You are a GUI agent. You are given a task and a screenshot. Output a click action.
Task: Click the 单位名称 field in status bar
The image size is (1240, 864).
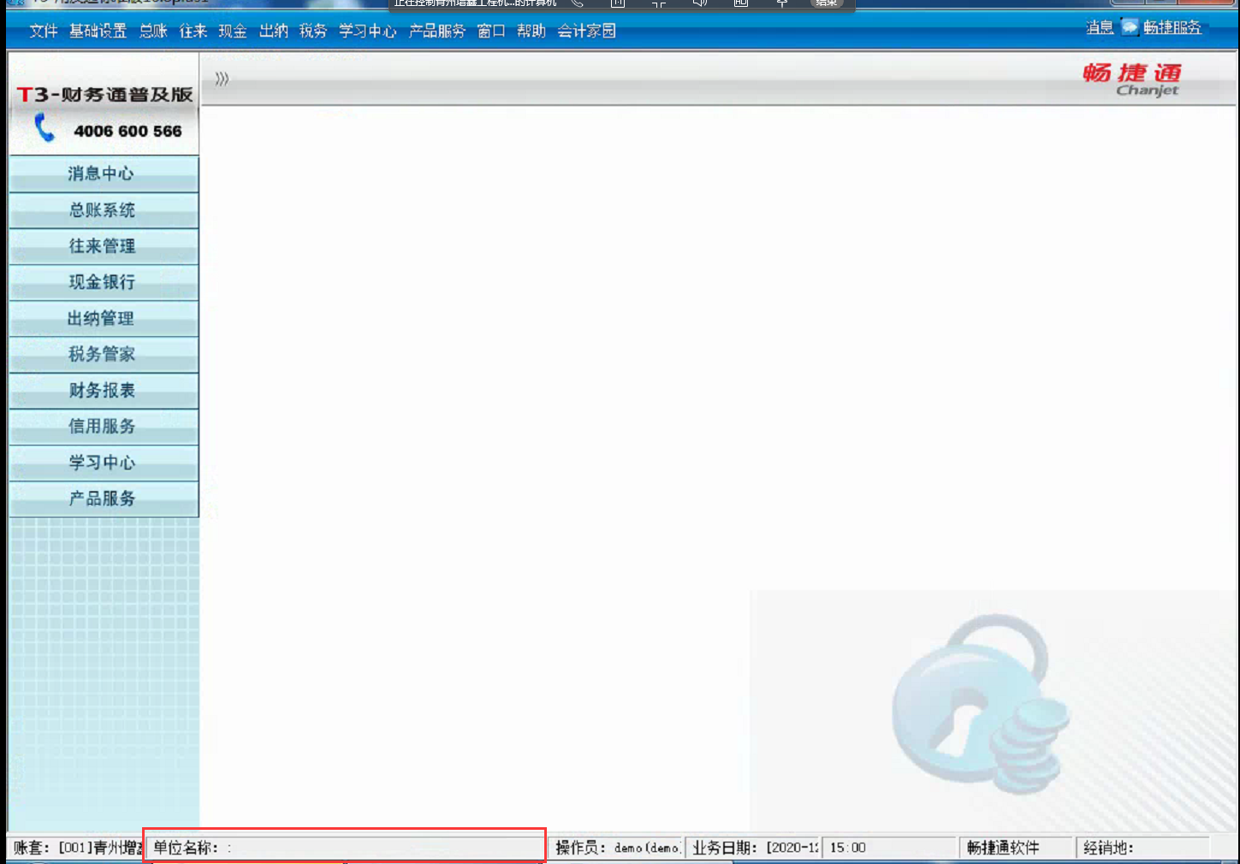click(x=346, y=848)
